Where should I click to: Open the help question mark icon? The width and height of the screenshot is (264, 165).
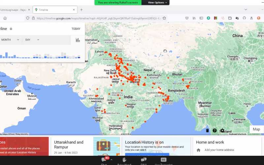click(x=215, y=130)
